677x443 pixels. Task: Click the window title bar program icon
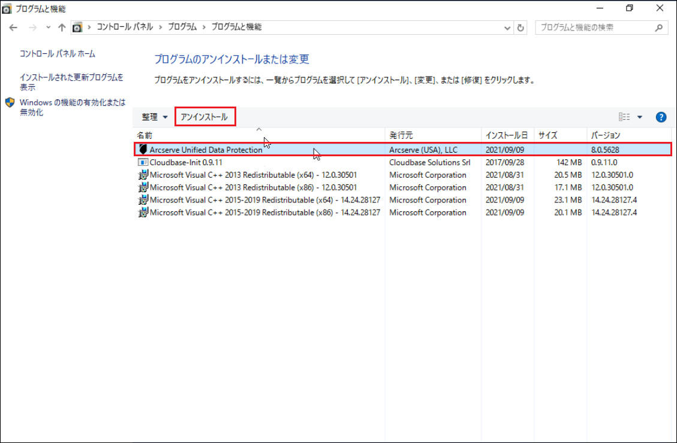[7, 8]
